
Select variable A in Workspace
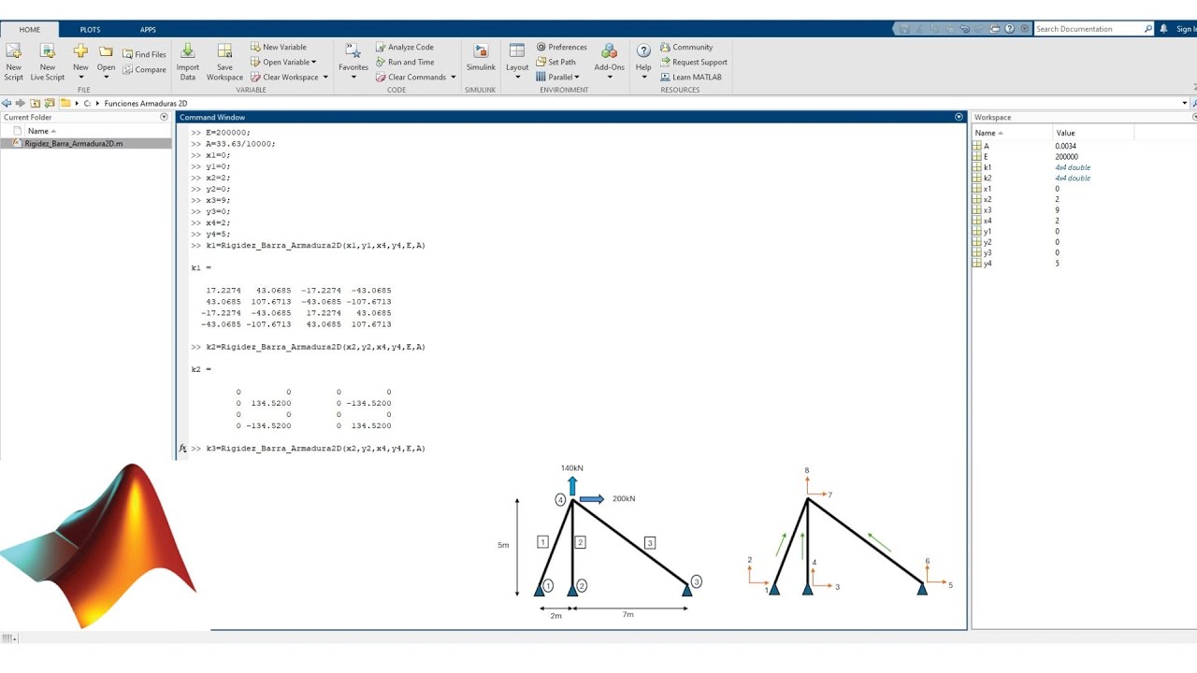coord(986,146)
